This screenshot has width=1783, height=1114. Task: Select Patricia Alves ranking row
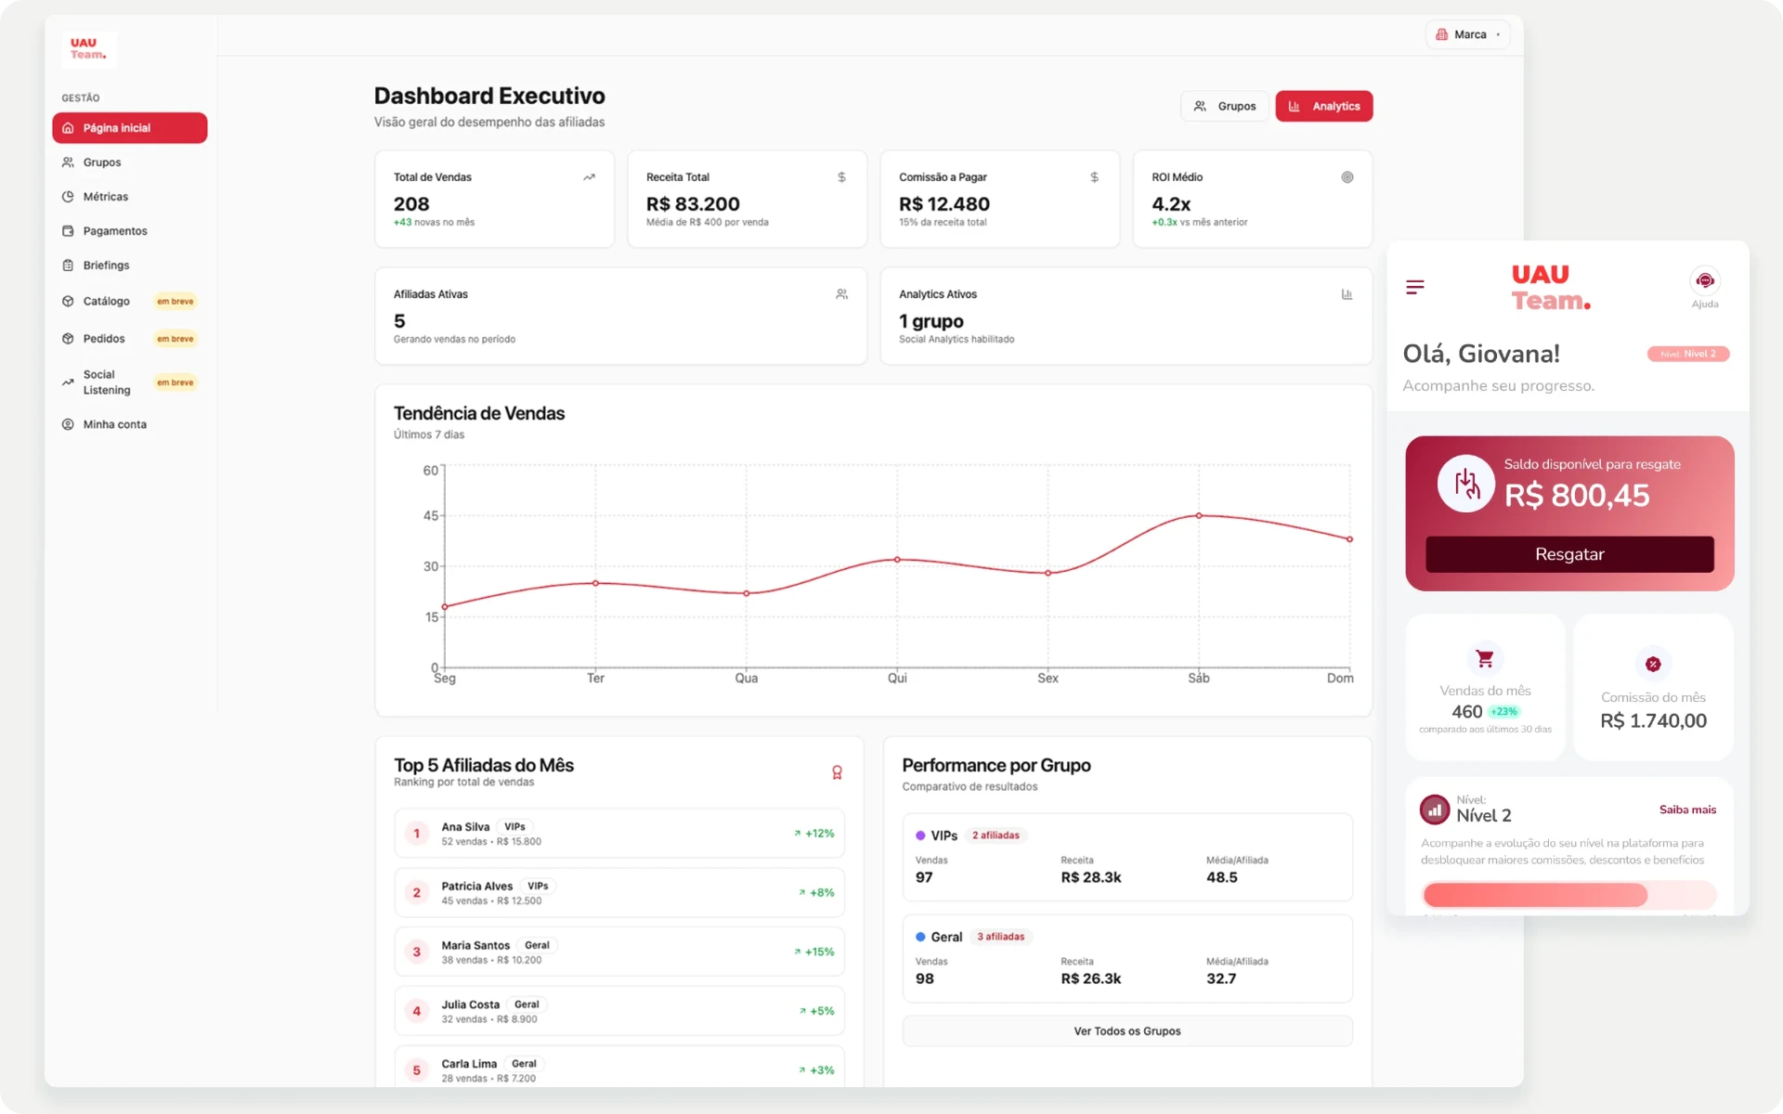(x=619, y=893)
